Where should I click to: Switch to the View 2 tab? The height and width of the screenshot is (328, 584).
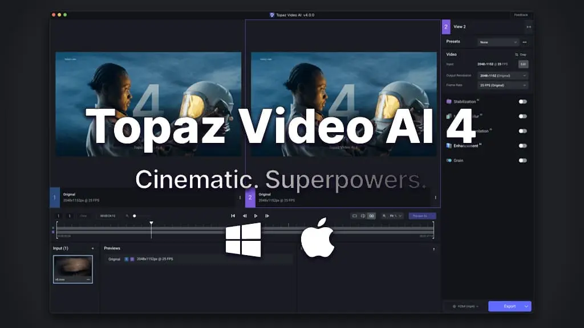tap(460, 27)
